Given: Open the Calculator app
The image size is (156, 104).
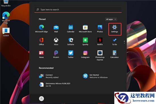Looking at the screenshot, I should [x=115, y=54].
